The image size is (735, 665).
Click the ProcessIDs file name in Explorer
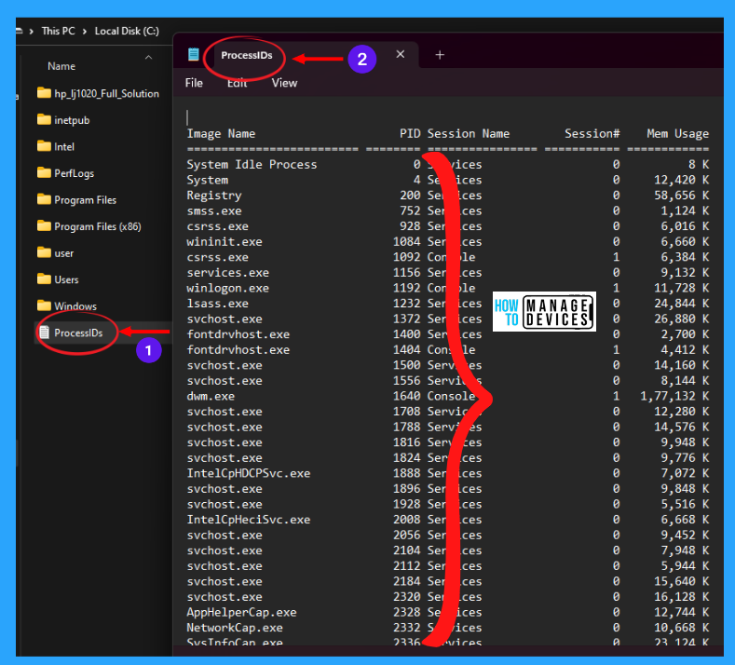(78, 332)
